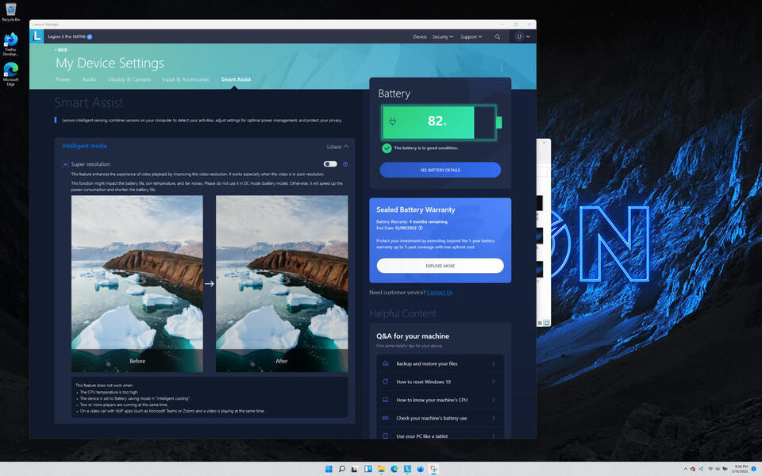
Task: Open Microsoft Edge desktop shortcut
Action: point(10,74)
